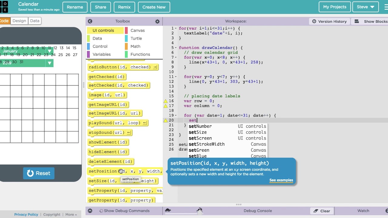Choose setScreen from autocomplete list
388x218 pixels.
click(x=227, y=138)
